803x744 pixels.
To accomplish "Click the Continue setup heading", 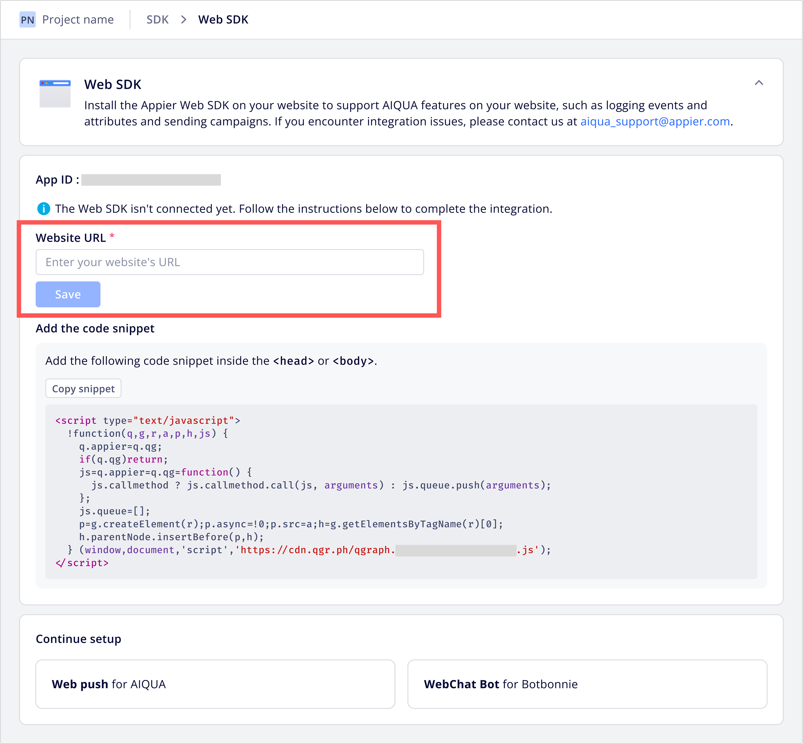I will [x=78, y=639].
